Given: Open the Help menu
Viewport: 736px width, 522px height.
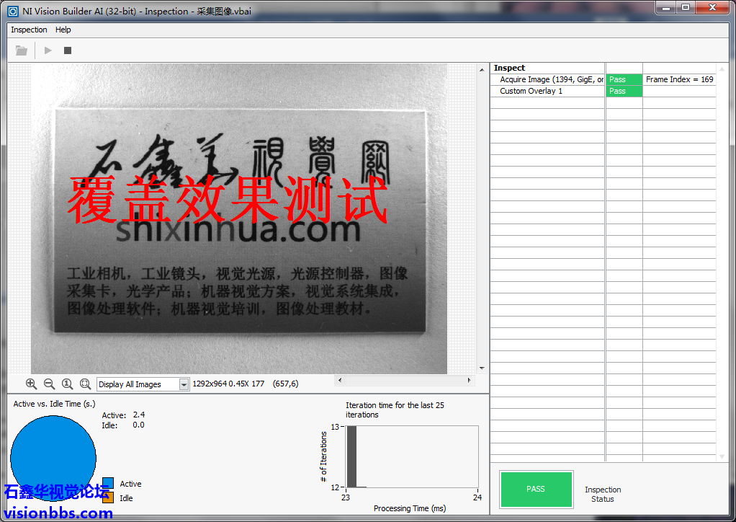Looking at the screenshot, I should coord(63,30).
